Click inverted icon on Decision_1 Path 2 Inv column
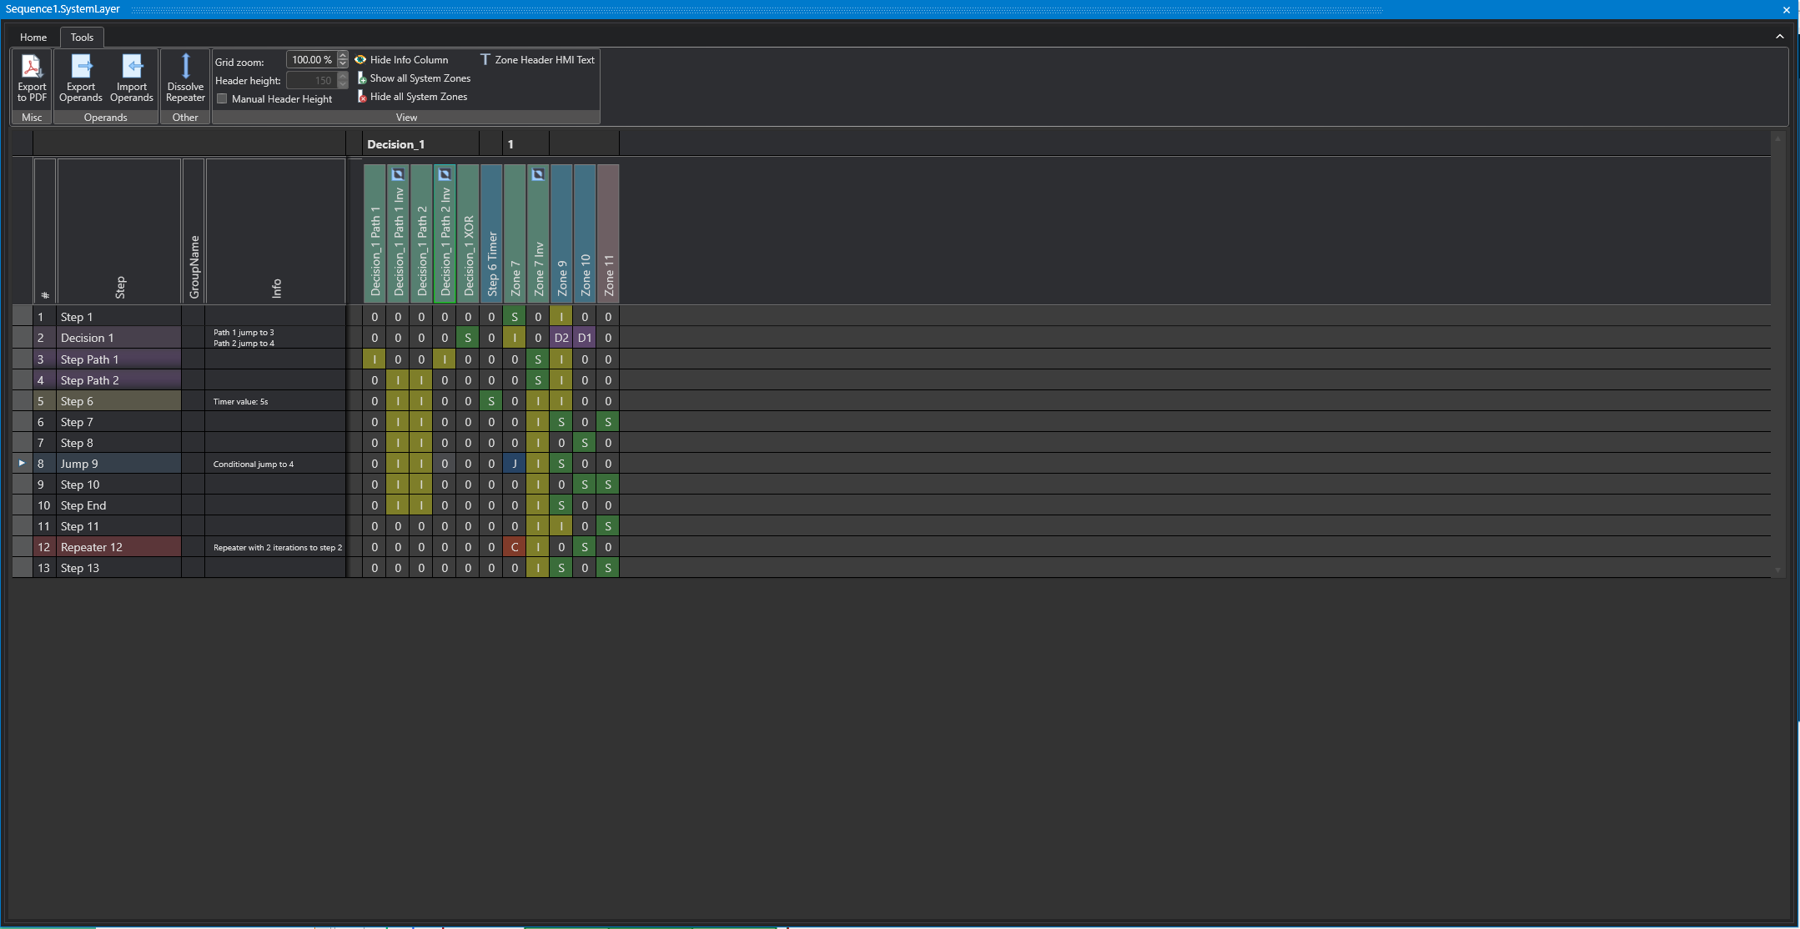The image size is (1800, 929). coord(445,174)
